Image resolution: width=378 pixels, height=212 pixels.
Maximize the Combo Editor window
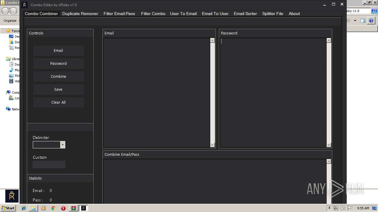tap(333, 4)
